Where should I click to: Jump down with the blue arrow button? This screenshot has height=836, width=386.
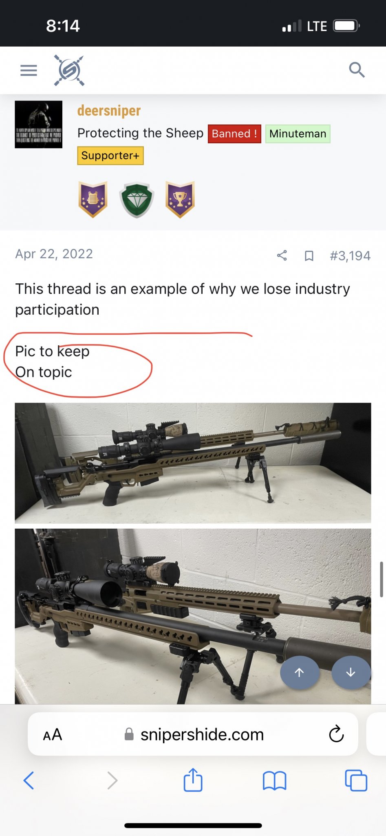351,673
